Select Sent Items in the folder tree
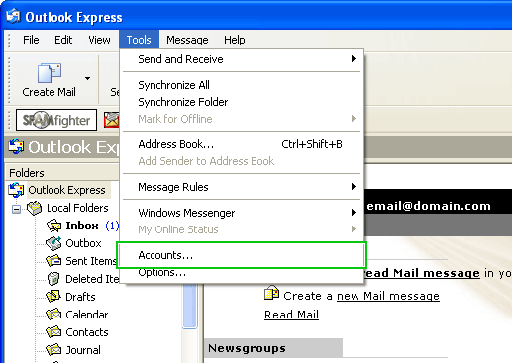 91,261
